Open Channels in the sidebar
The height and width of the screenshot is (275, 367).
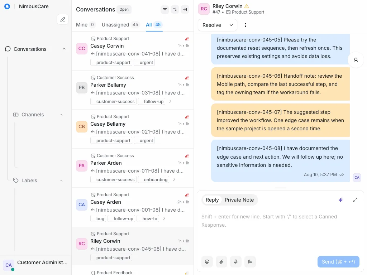33,115
